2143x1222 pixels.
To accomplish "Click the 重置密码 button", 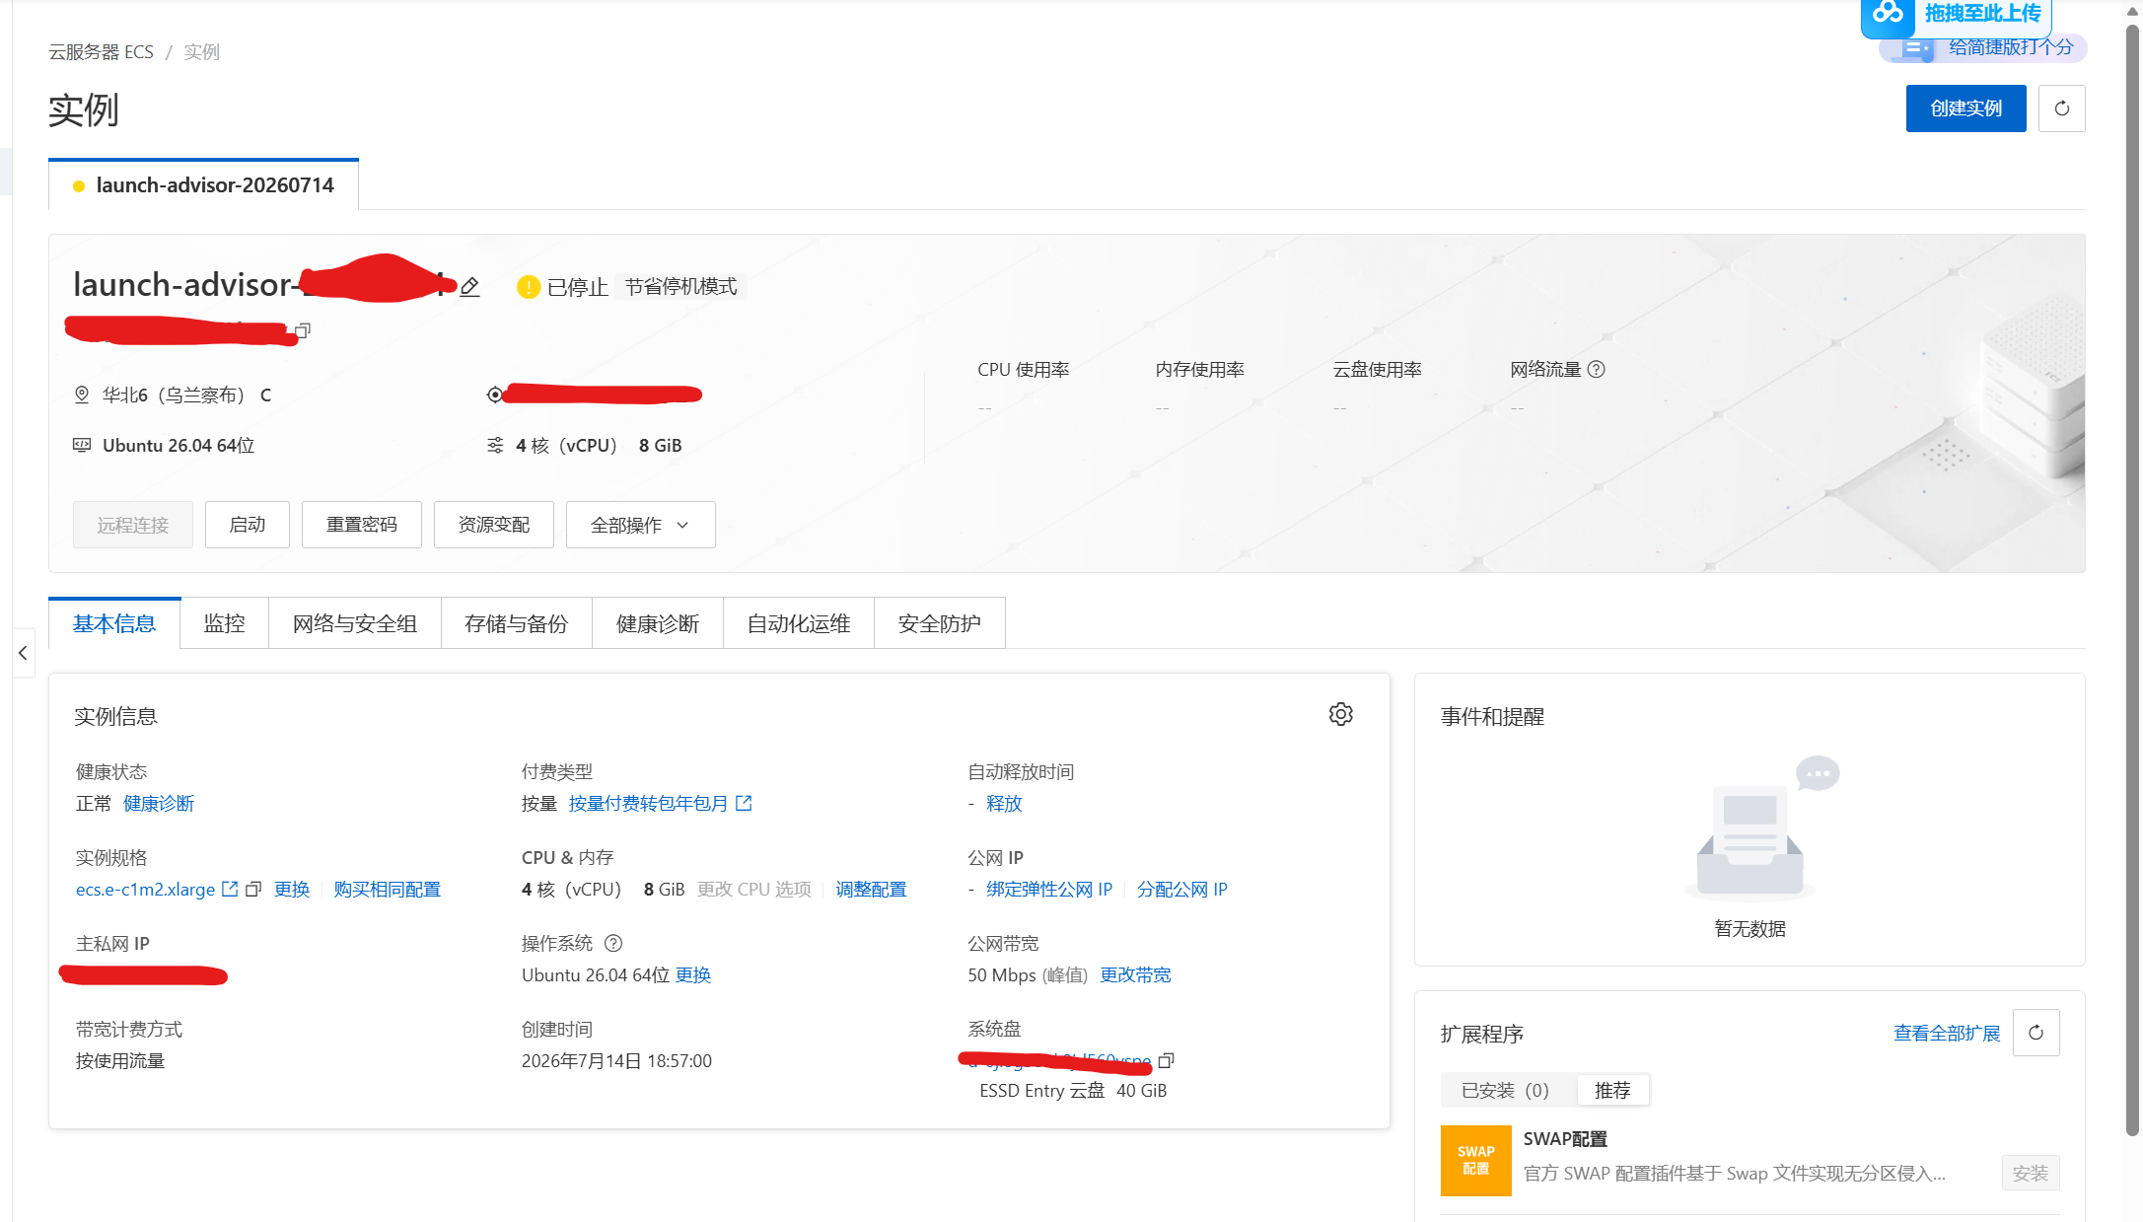I will click(x=362, y=525).
